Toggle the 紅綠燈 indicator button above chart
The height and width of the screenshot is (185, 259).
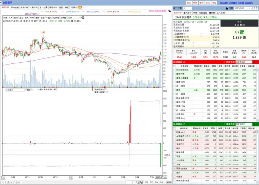56,18
